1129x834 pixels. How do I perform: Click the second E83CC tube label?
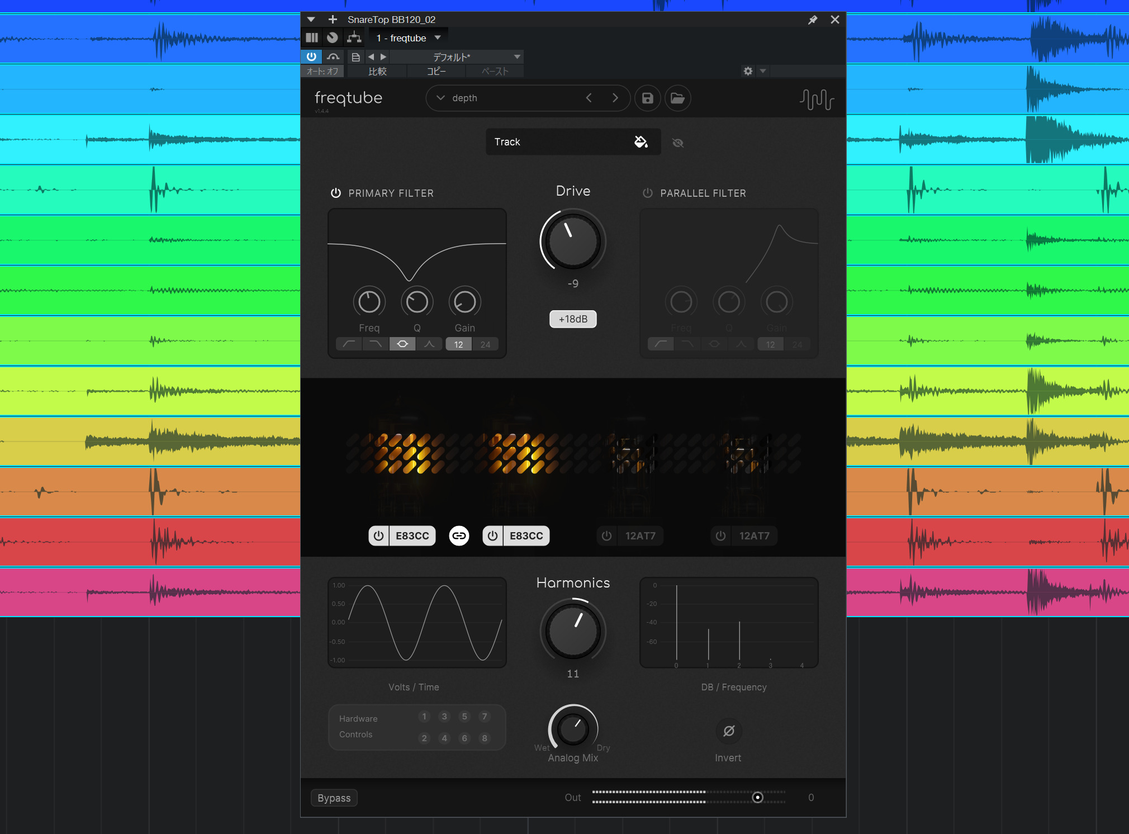(x=526, y=536)
